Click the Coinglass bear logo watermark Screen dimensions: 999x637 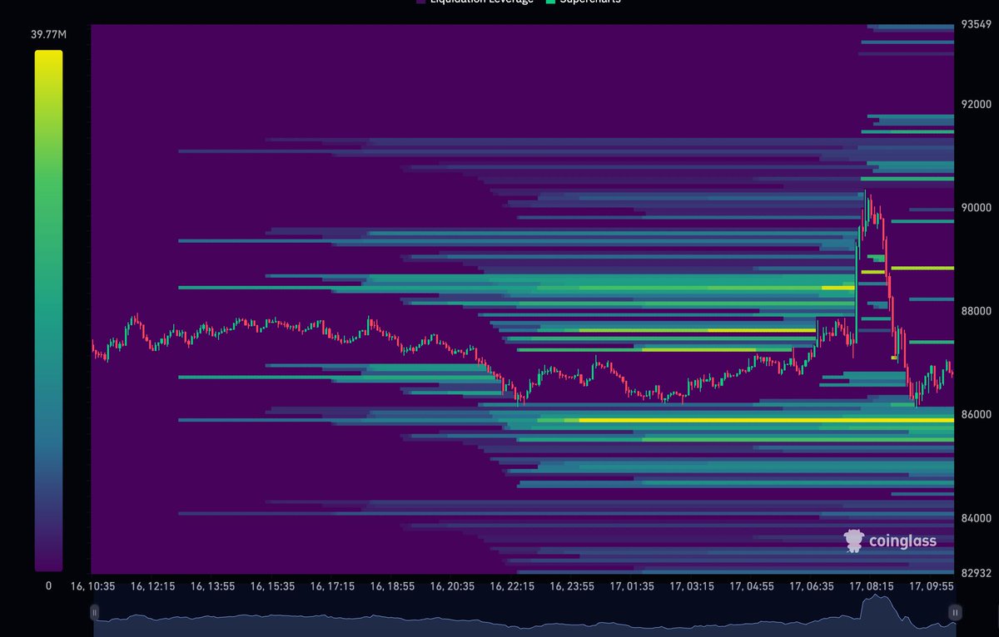click(852, 541)
